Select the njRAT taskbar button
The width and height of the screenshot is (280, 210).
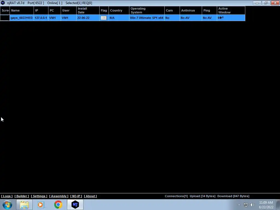point(75,205)
